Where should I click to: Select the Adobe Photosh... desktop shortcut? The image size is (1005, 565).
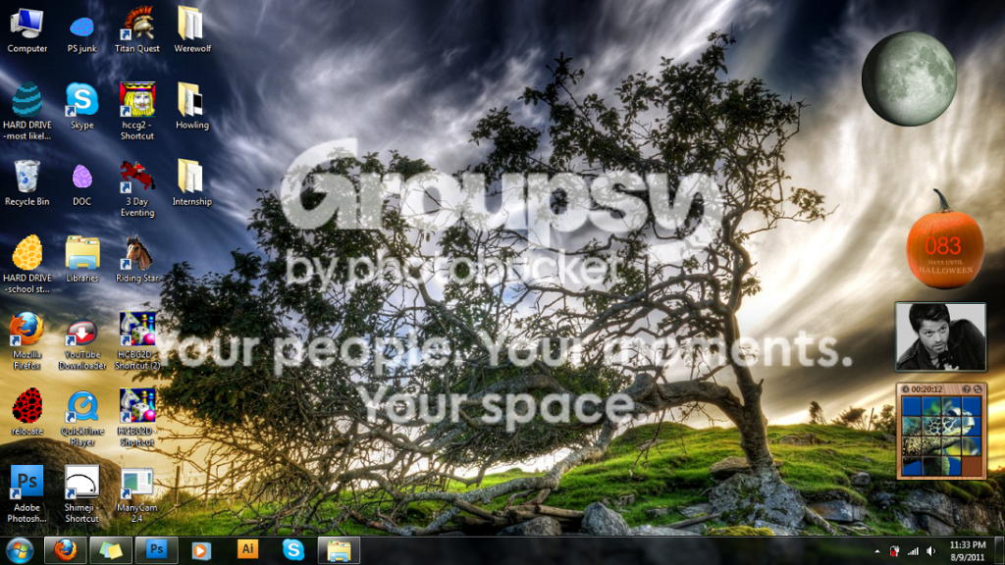tap(26, 494)
